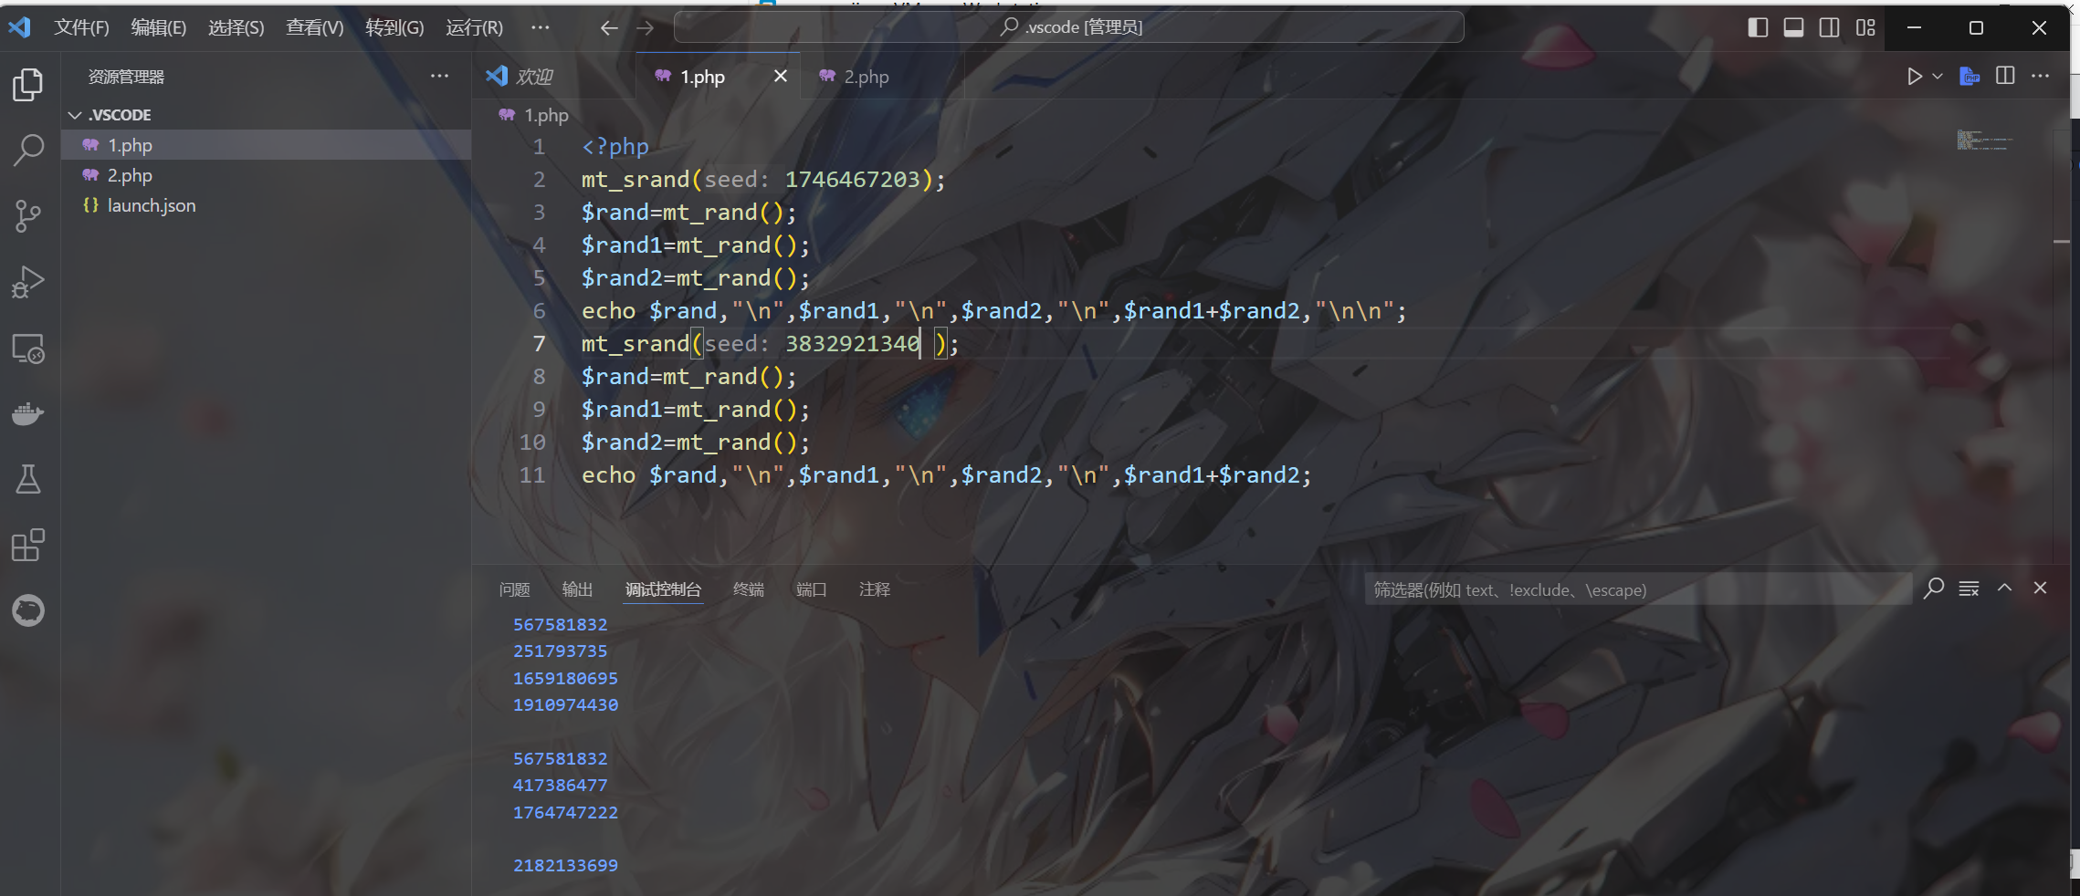Open editor more actions ellipsis menu

(x=2041, y=76)
